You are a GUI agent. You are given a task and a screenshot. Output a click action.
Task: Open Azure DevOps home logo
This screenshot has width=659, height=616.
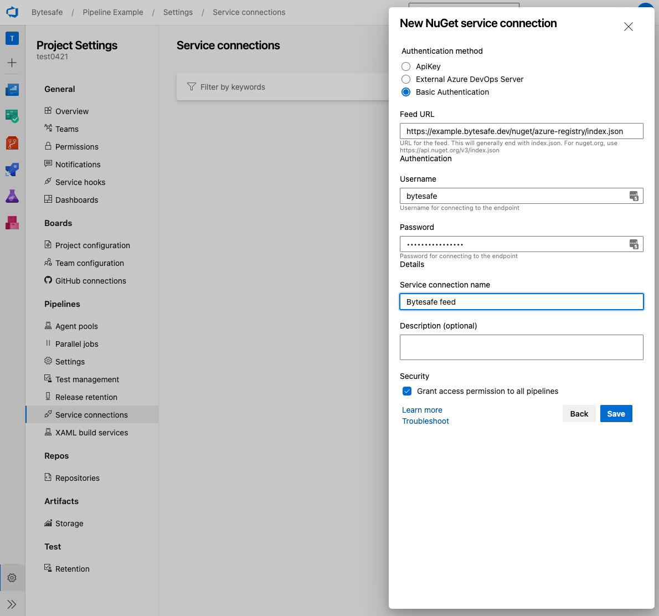(12, 12)
